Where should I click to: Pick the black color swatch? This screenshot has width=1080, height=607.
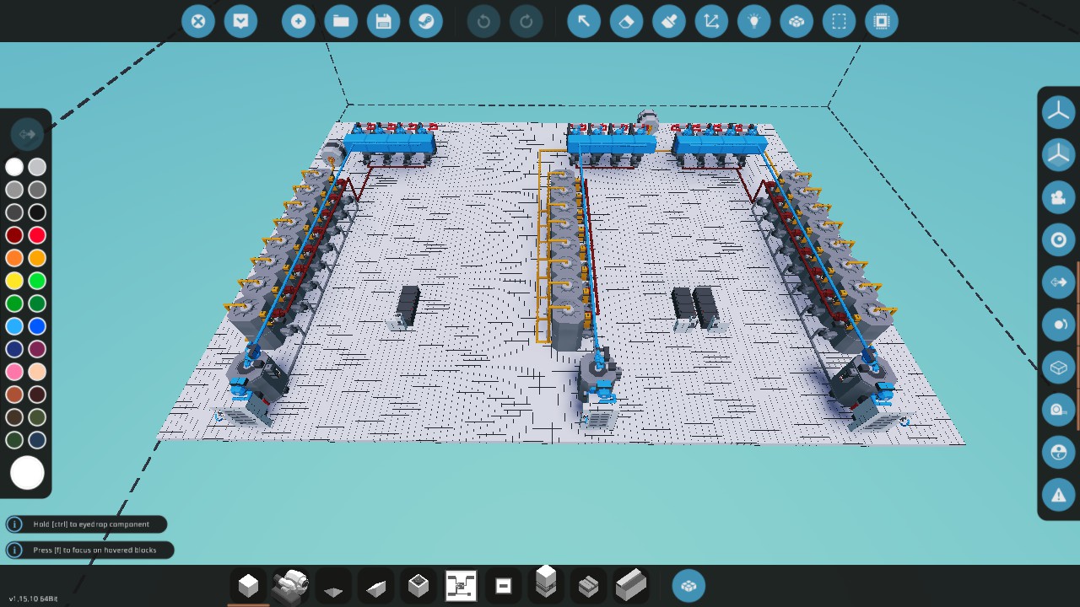[37, 212]
